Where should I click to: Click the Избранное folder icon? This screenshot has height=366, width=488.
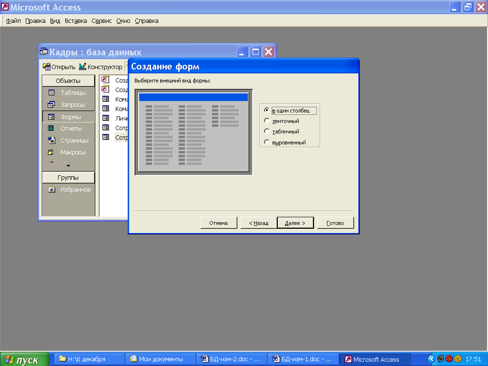coord(51,190)
